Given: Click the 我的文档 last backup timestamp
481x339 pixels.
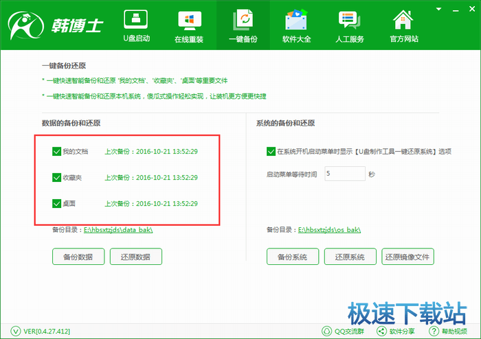Looking at the screenshot, I should pyautogui.click(x=151, y=151).
